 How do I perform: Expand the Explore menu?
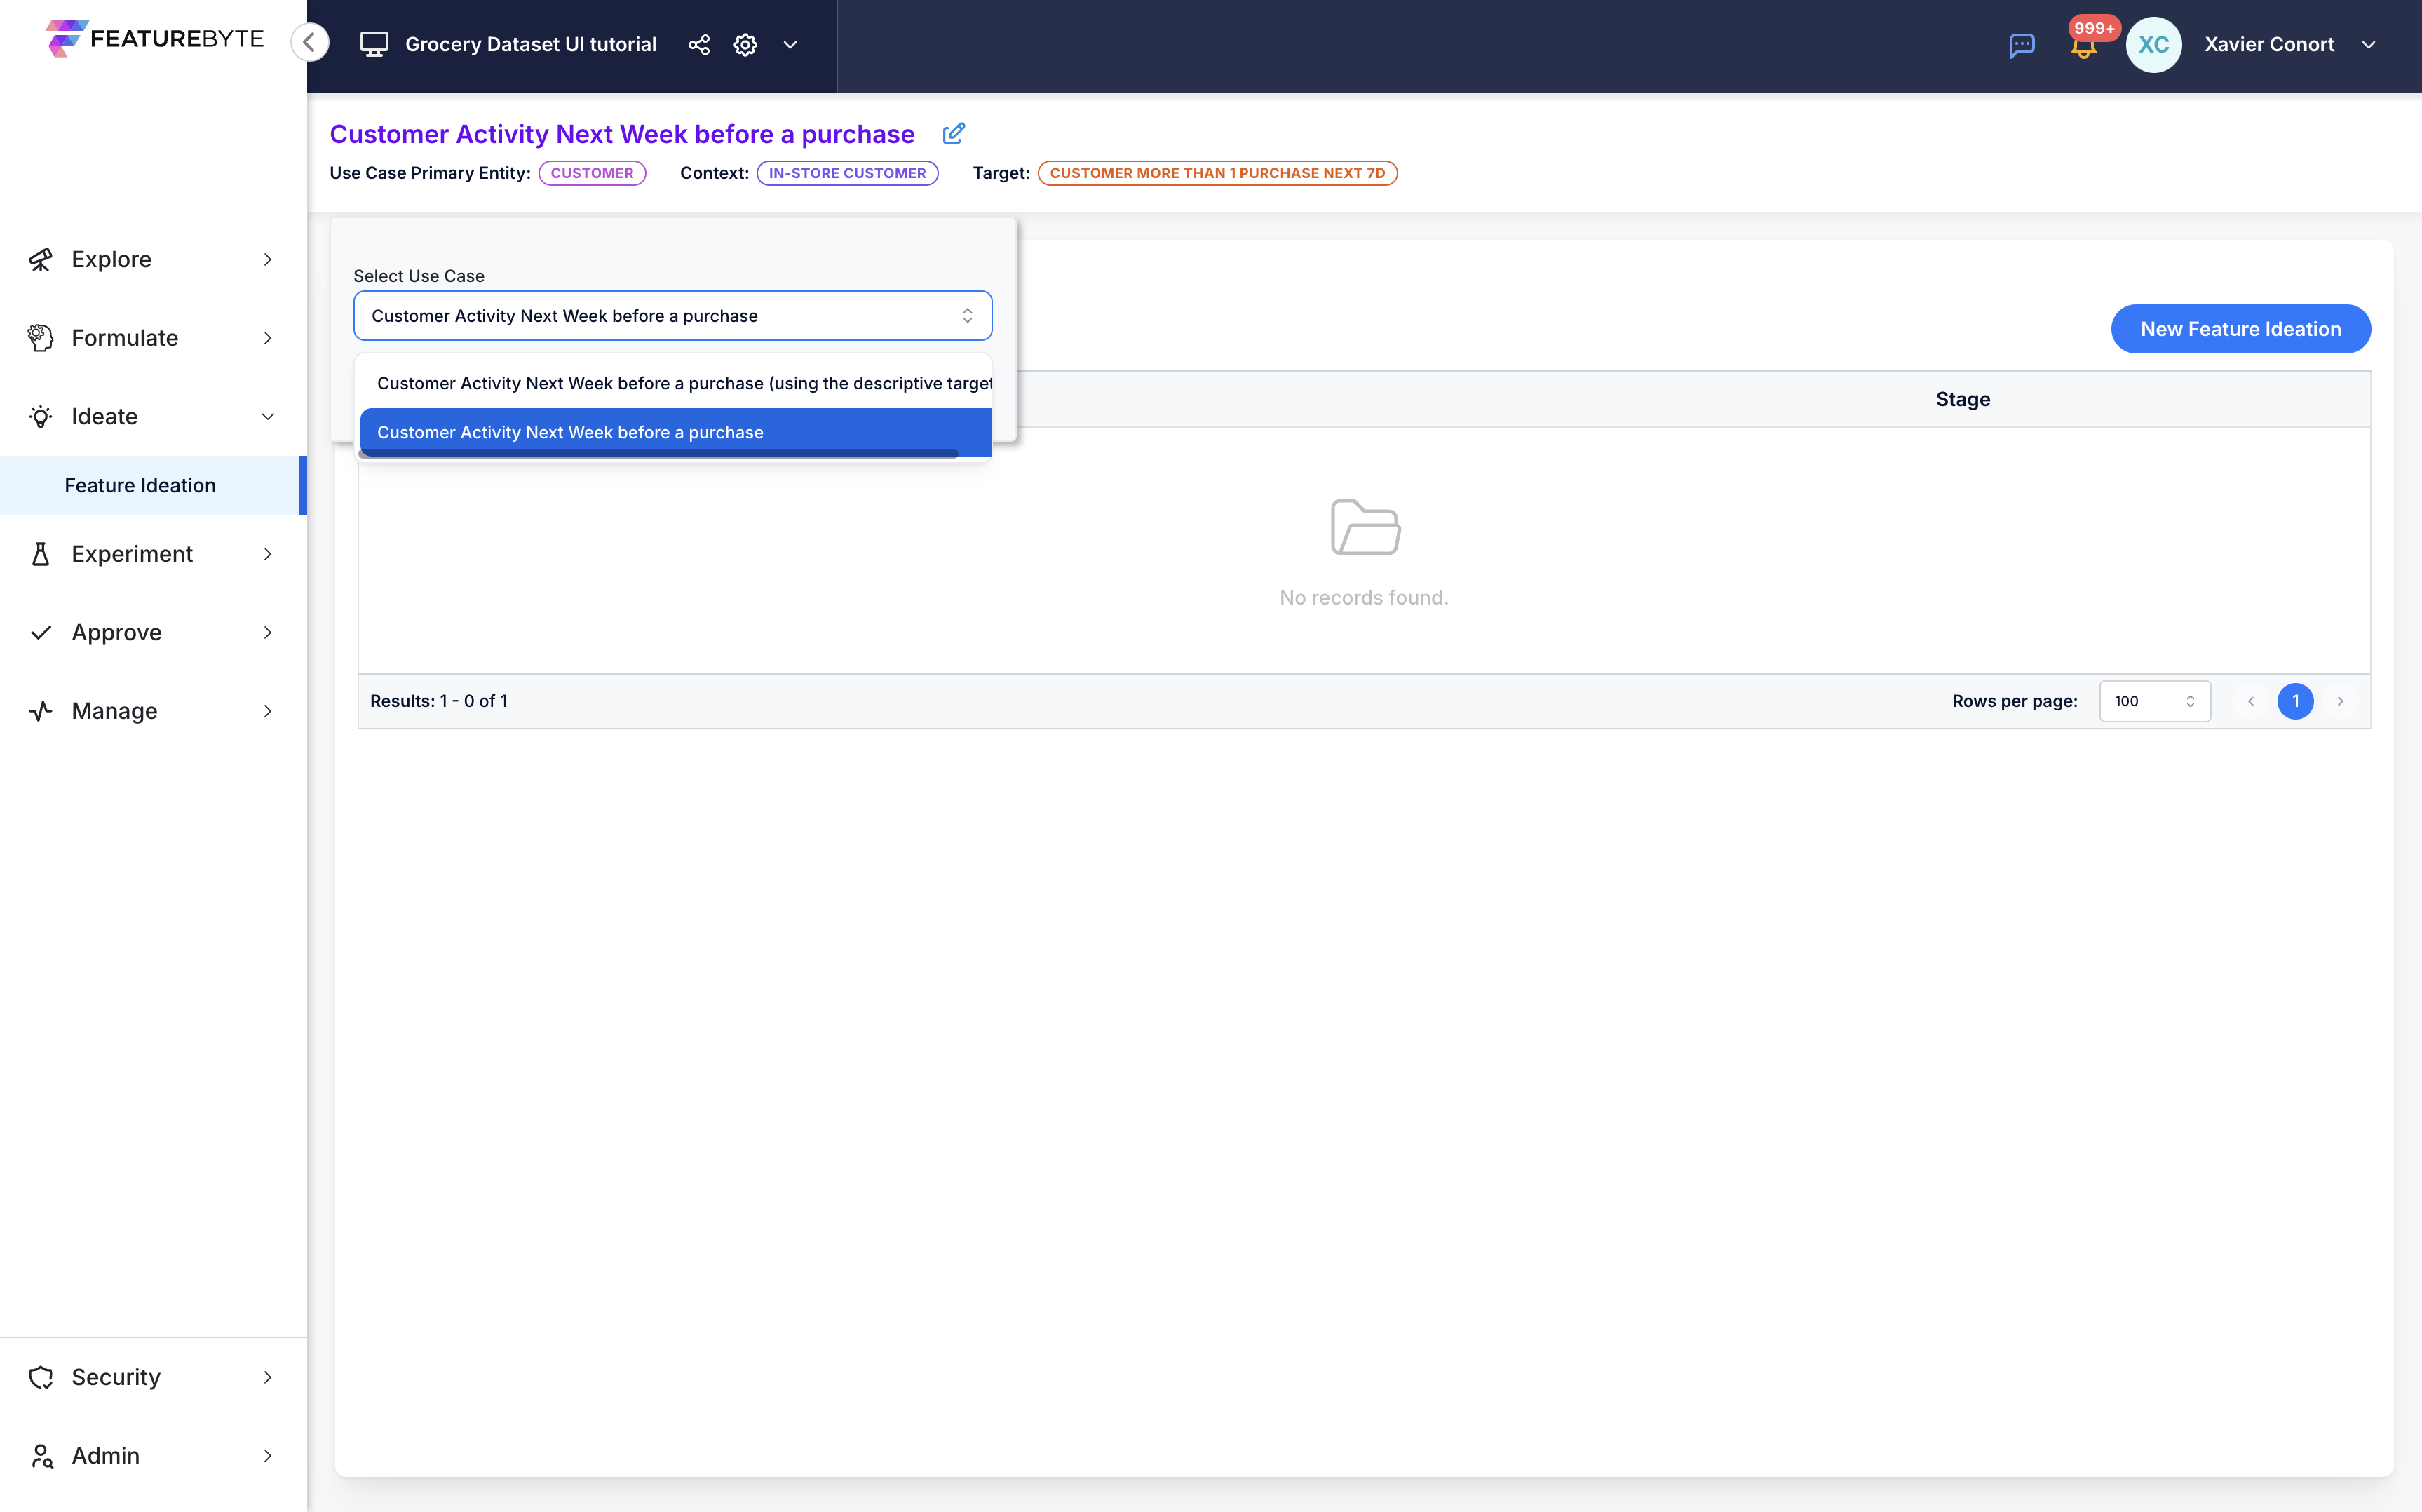[153, 259]
